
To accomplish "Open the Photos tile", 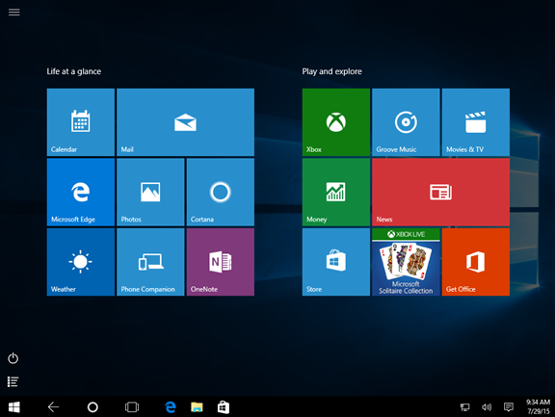I will coord(150,192).
